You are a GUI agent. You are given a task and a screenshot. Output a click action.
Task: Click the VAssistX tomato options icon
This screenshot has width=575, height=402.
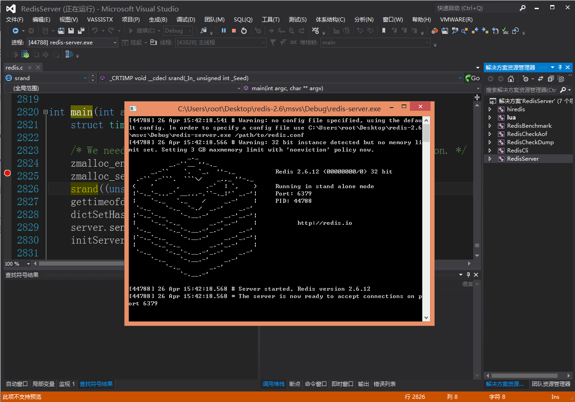(x=434, y=31)
